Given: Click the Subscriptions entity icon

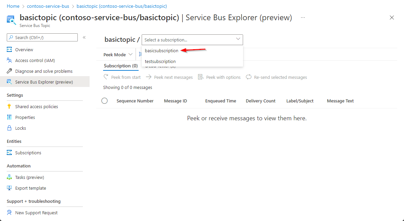Looking at the screenshot, I should tap(9, 153).
